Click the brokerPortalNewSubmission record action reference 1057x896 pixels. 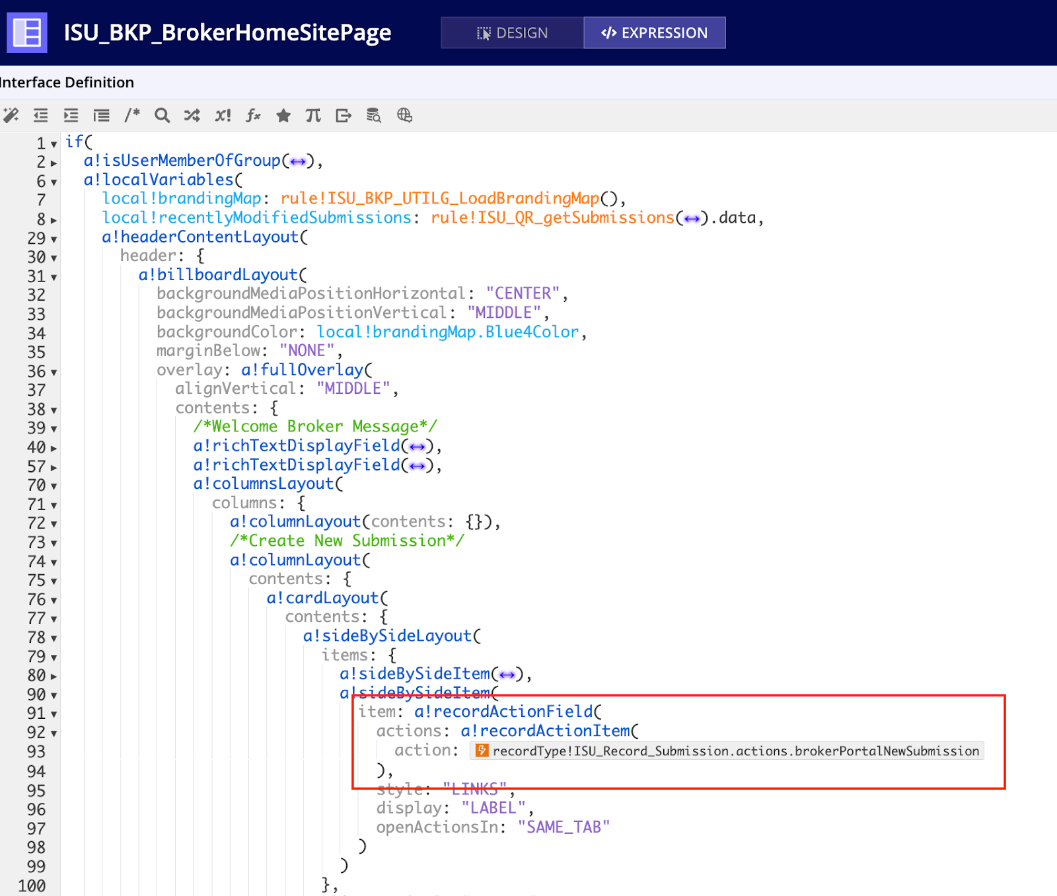pos(727,751)
